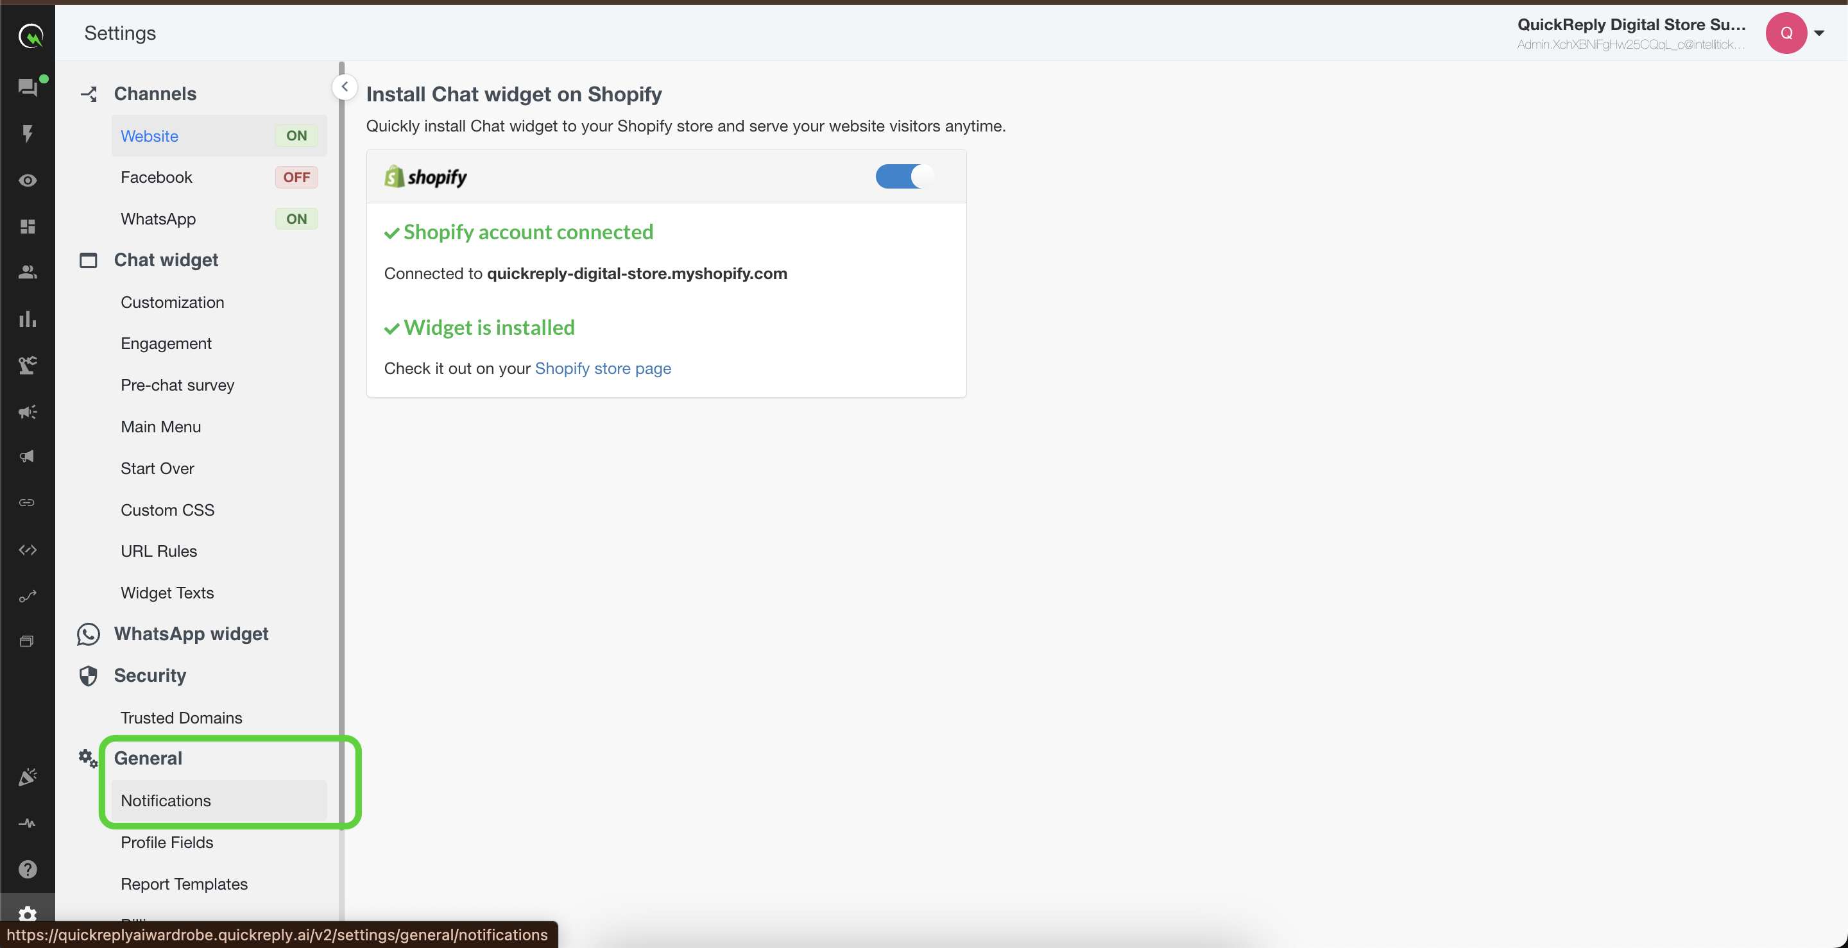Image resolution: width=1848 pixels, height=948 pixels.
Task: Open the Customization settings item
Action: [x=172, y=303]
